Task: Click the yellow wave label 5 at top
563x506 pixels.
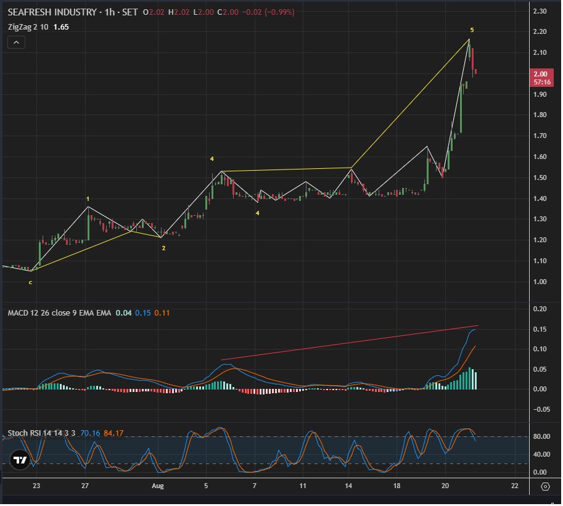Action: (x=473, y=30)
